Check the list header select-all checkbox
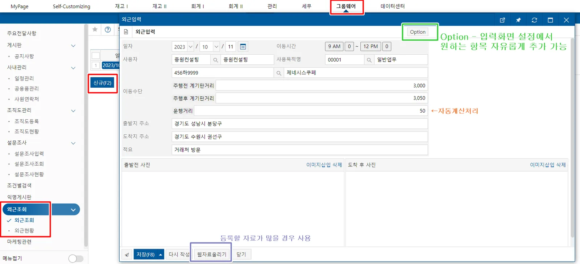 point(96,55)
